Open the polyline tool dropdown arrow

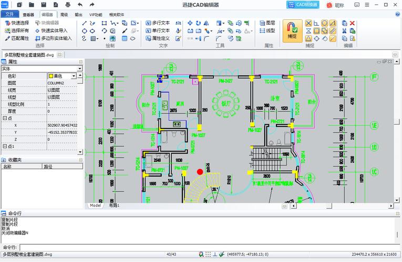click(x=117, y=23)
